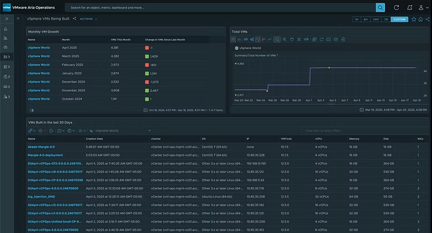Sort by vCPU column header
The image size is (432, 233).
pos(318,139)
